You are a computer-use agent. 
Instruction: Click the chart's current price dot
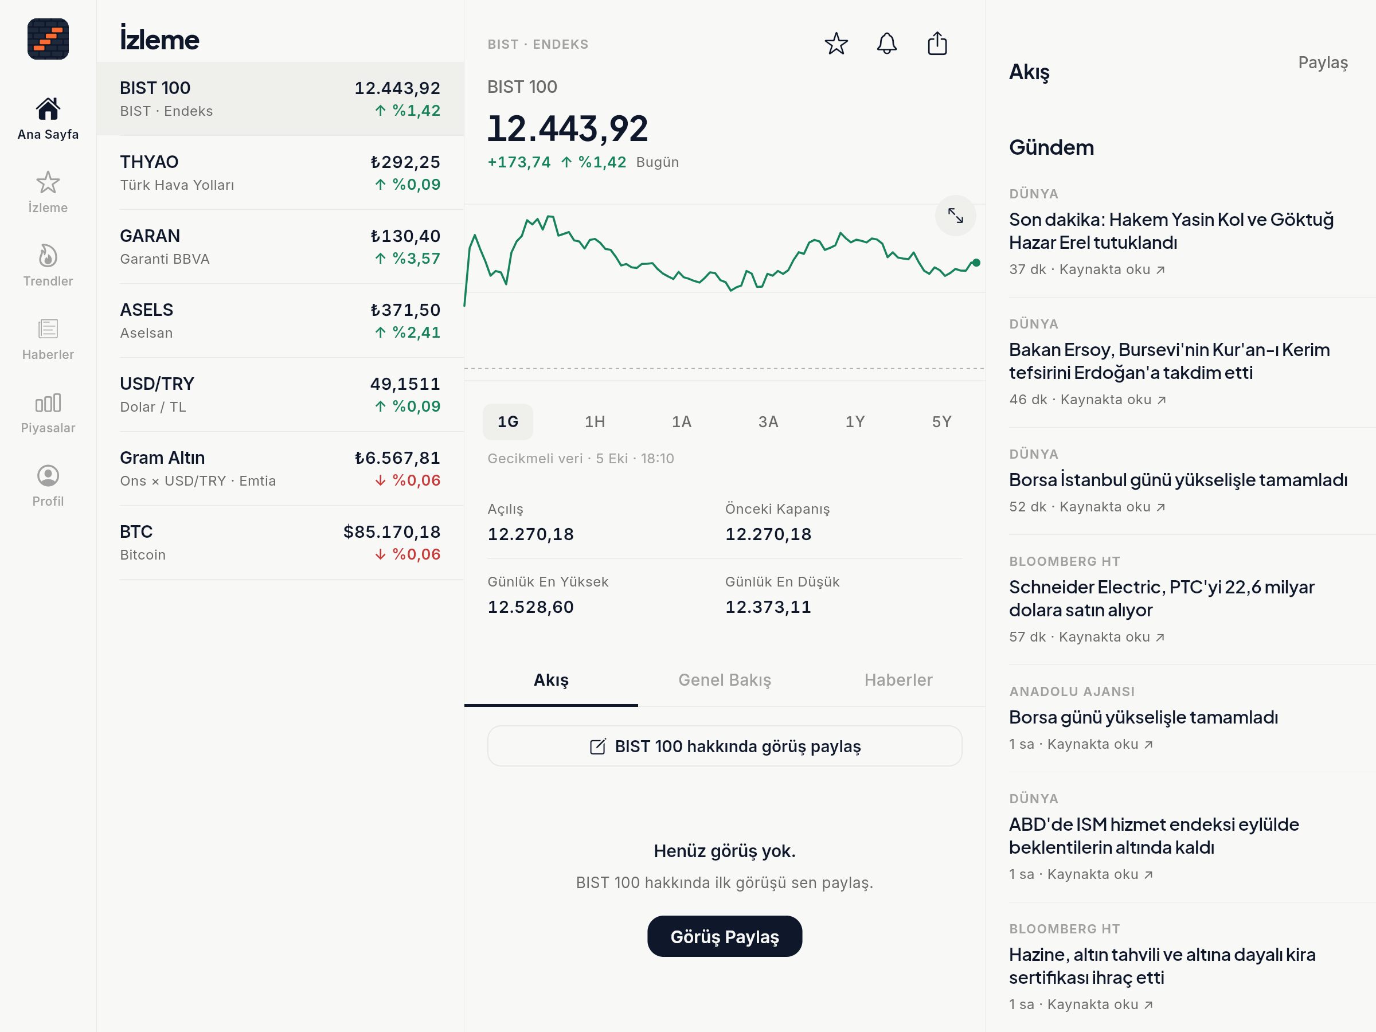coord(976,263)
